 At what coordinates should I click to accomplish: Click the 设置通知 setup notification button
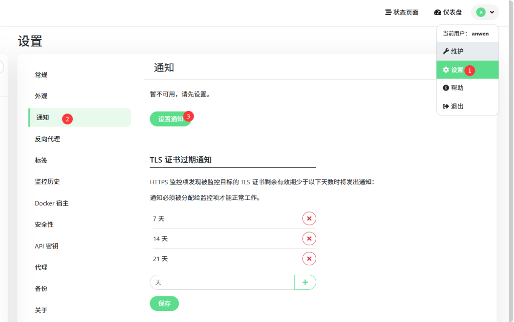pos(171,119)
